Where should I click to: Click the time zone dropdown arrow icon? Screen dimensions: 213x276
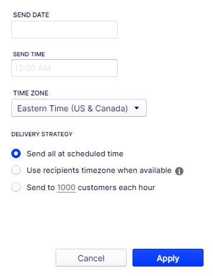tap(137, 108)
